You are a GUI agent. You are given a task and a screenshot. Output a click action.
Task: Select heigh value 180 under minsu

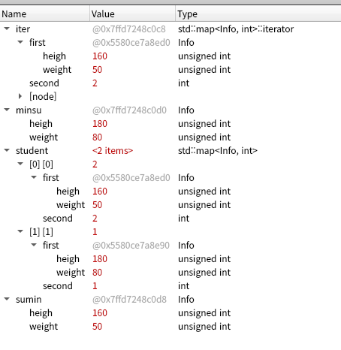click(x=100, y=124)
